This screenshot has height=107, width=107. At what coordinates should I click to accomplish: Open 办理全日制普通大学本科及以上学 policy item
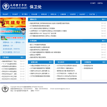coord(41,66)
